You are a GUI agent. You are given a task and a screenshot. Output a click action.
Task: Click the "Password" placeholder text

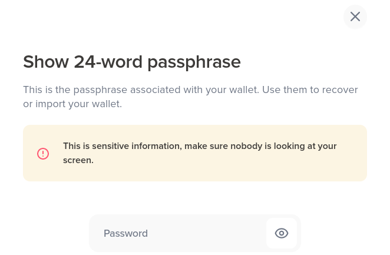point(125,233)
